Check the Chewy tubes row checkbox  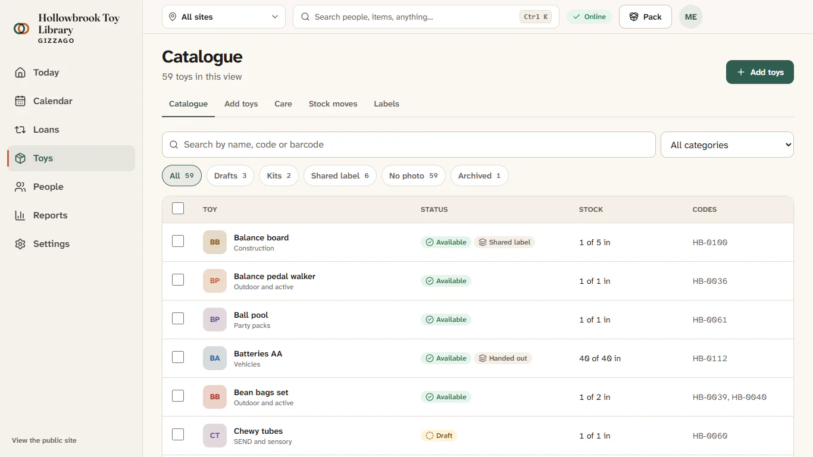coord(178,434)
